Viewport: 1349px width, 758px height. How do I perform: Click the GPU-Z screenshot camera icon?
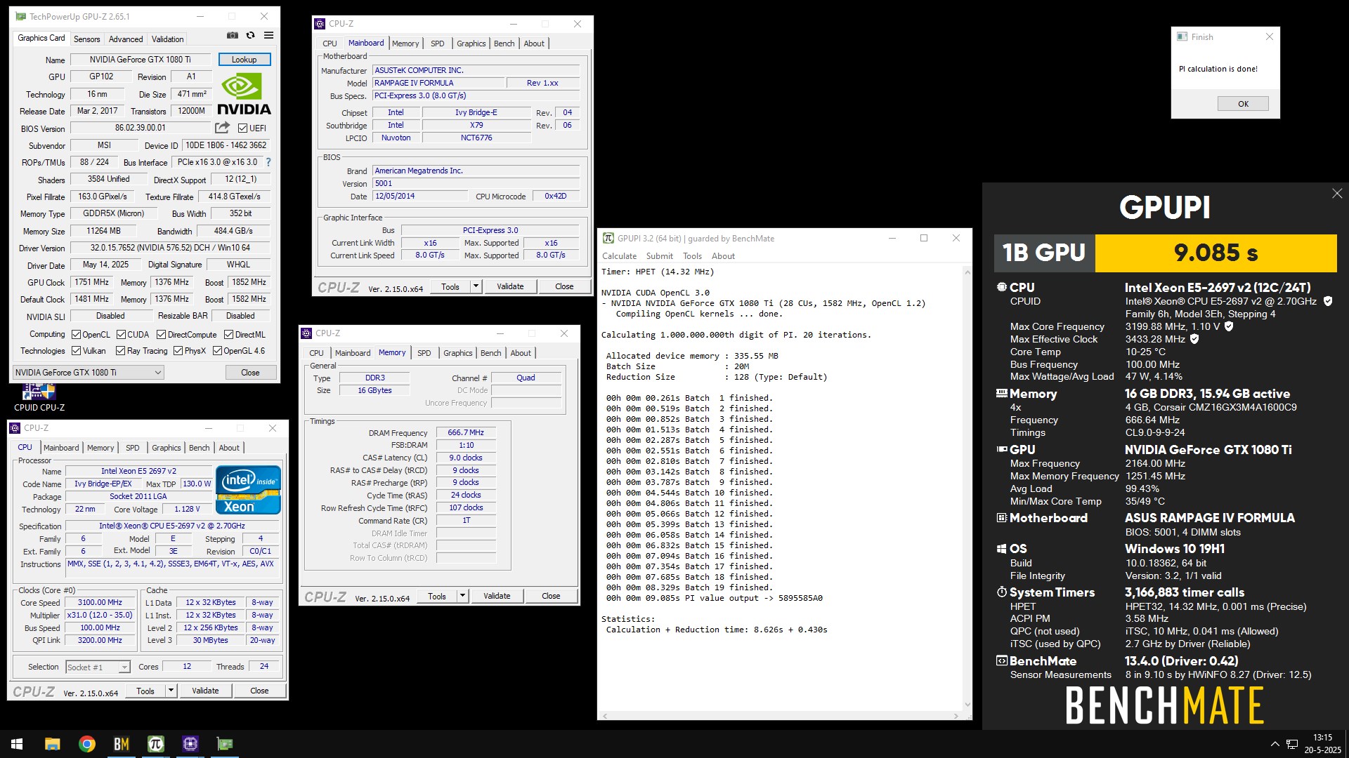(233, 35)
